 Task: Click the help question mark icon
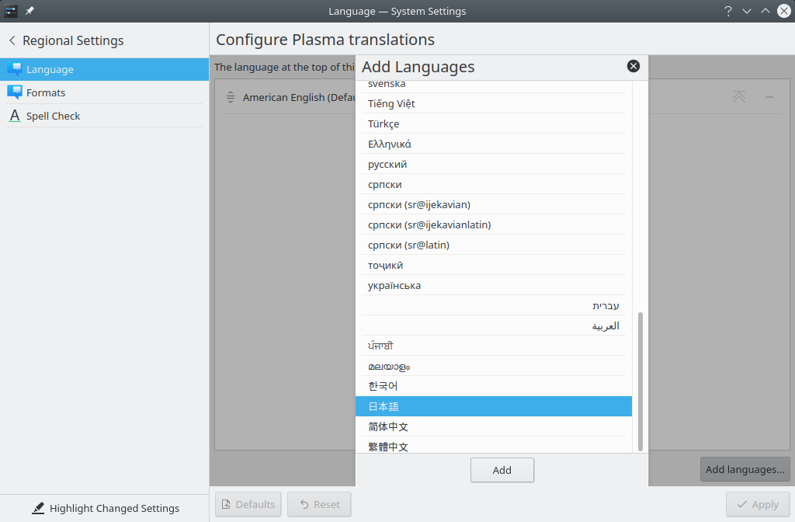pyautogui.click(x=728, y=11)
